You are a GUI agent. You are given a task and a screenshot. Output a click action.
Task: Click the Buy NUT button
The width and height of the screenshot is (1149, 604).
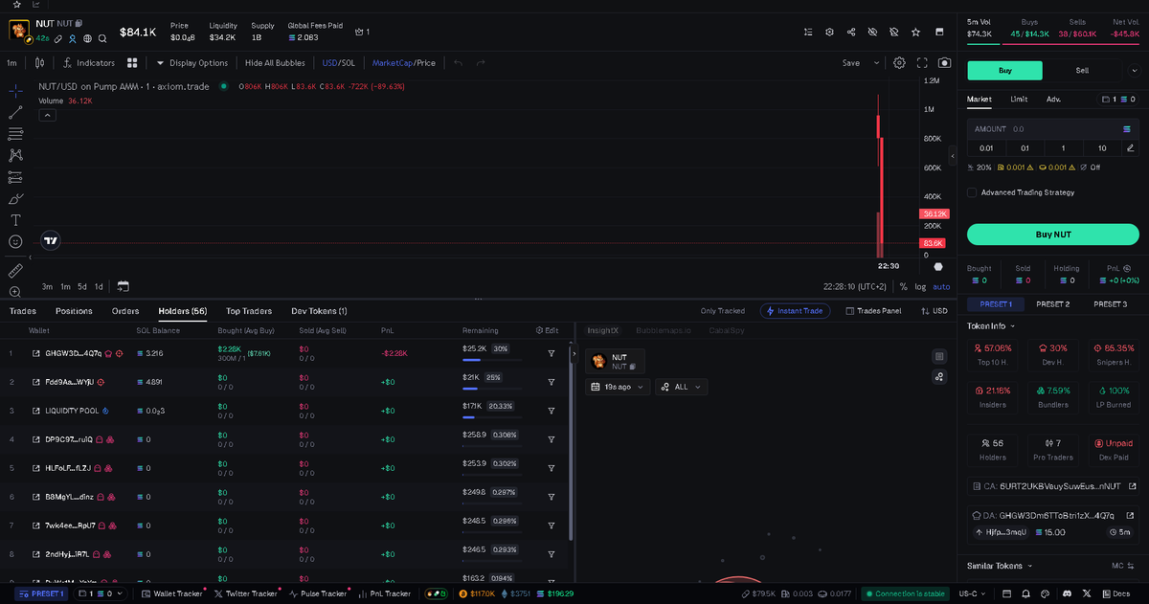point(1052,235)
